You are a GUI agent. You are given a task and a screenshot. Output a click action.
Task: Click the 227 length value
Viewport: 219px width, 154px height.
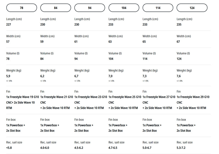point(8,25)
